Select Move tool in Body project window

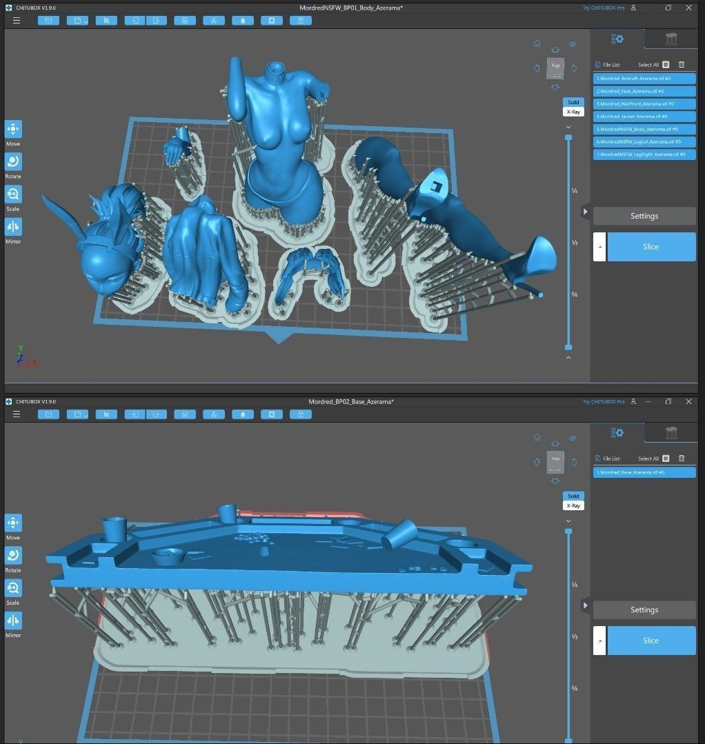pos(13,129)
